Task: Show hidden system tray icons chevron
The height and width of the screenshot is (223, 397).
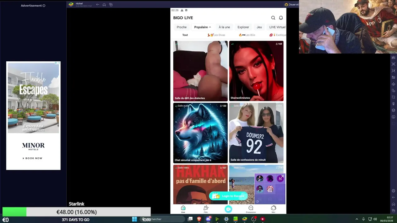Action: click(357, 219)
